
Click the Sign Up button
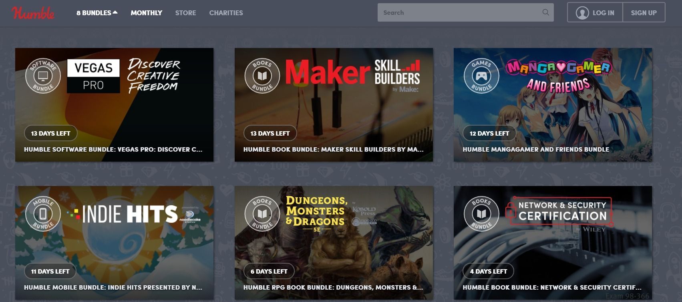(x=644, y=13)
